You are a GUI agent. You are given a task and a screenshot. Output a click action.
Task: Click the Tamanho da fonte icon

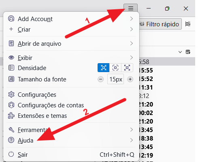[x=11, y=79]
